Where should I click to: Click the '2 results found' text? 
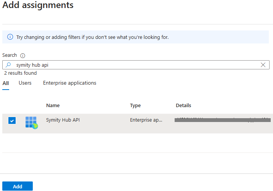click(x=21, y=73)
